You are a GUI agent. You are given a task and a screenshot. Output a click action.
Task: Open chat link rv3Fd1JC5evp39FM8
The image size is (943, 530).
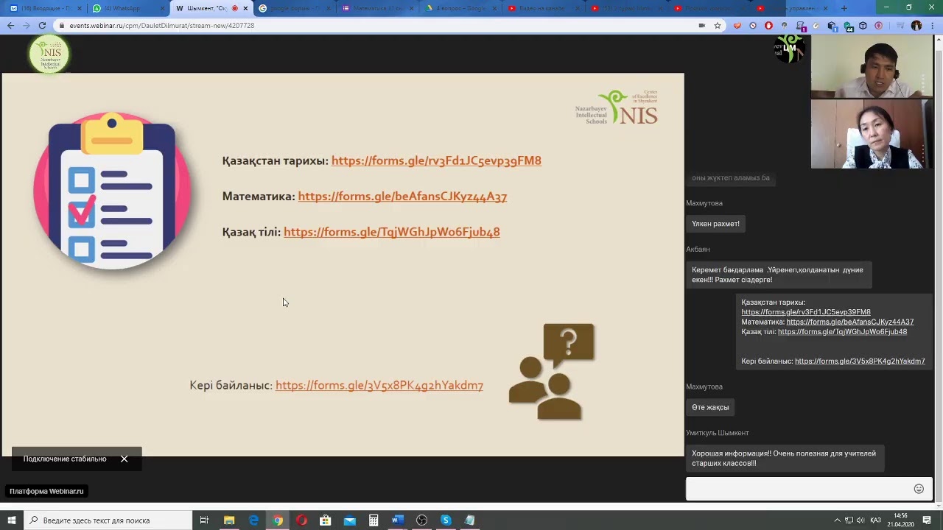click(806, 312)
